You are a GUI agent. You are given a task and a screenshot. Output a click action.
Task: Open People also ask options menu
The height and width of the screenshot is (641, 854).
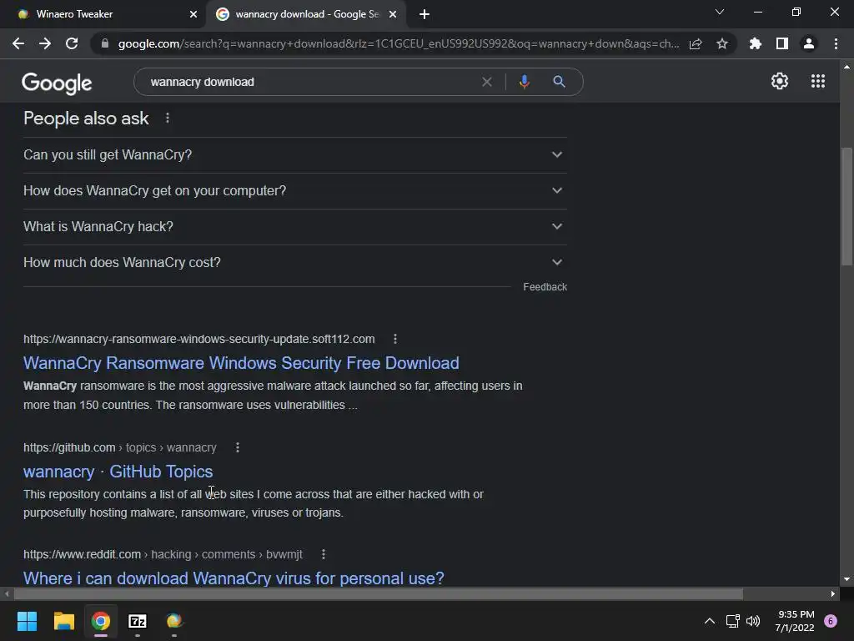coord(167,118)
